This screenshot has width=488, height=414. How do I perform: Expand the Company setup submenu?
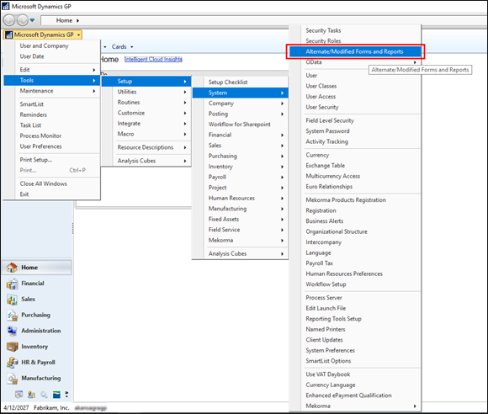[x=241, y=103]
